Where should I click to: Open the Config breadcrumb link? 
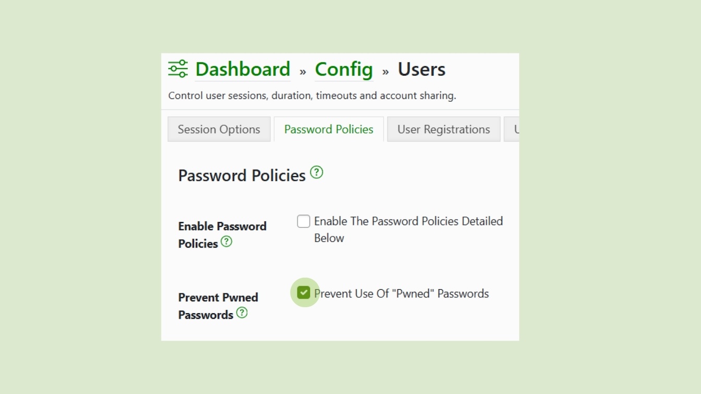point(343,69)
